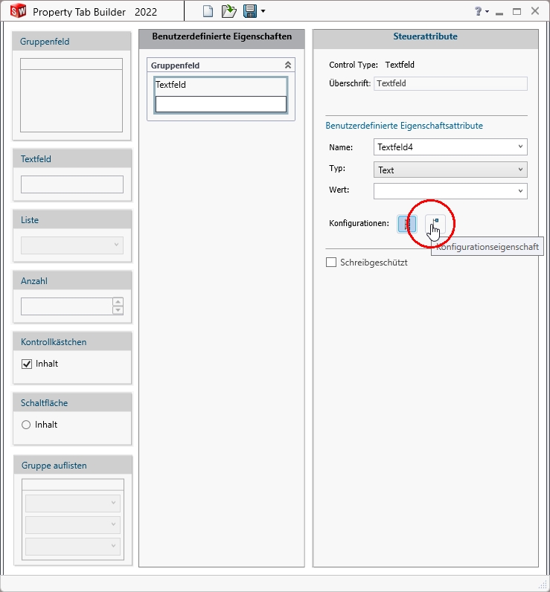
Task: Click the Anzahl number input box
Action: click(x=67, y=306)
